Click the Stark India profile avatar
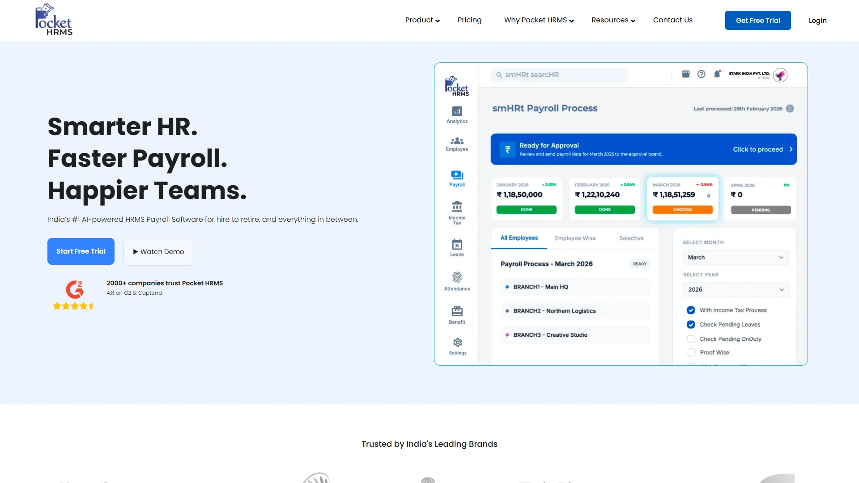The height and width of the screenshot is (483, 859). click(780, 75)
